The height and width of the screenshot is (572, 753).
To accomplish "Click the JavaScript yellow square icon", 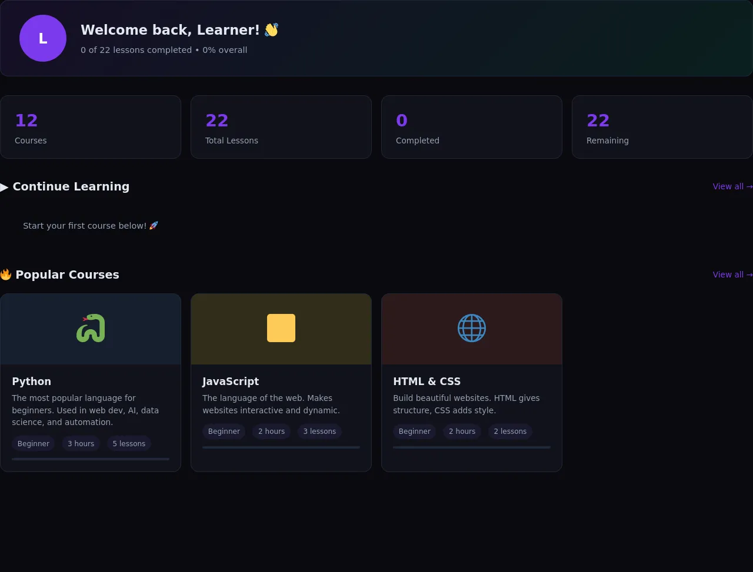I will (x=281, y=328).
